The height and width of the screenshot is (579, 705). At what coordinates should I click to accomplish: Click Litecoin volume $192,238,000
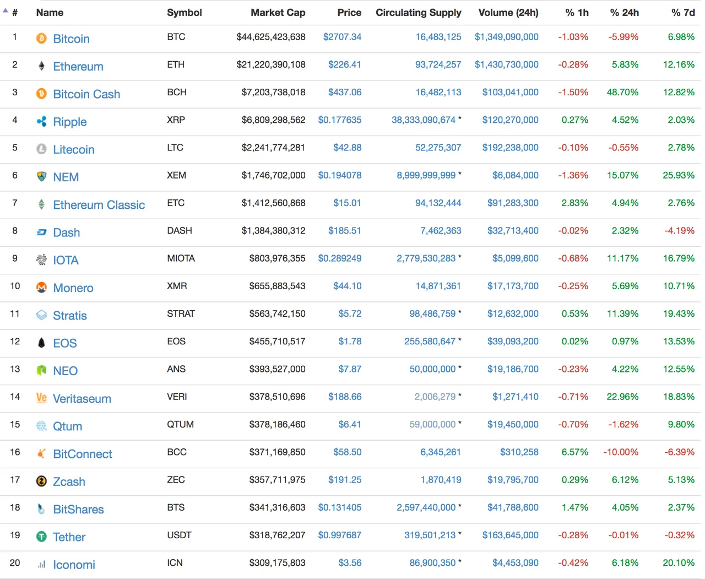point(511,148)
